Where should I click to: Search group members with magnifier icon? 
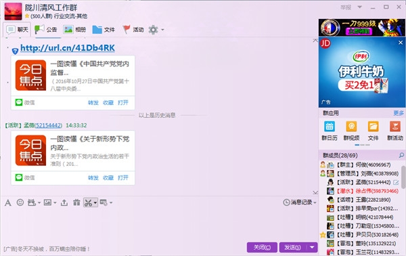click(x=401, y=155)
